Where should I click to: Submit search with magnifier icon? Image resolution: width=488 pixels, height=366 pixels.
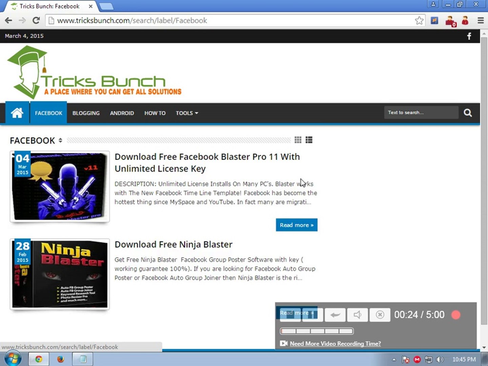pos(468,113)
